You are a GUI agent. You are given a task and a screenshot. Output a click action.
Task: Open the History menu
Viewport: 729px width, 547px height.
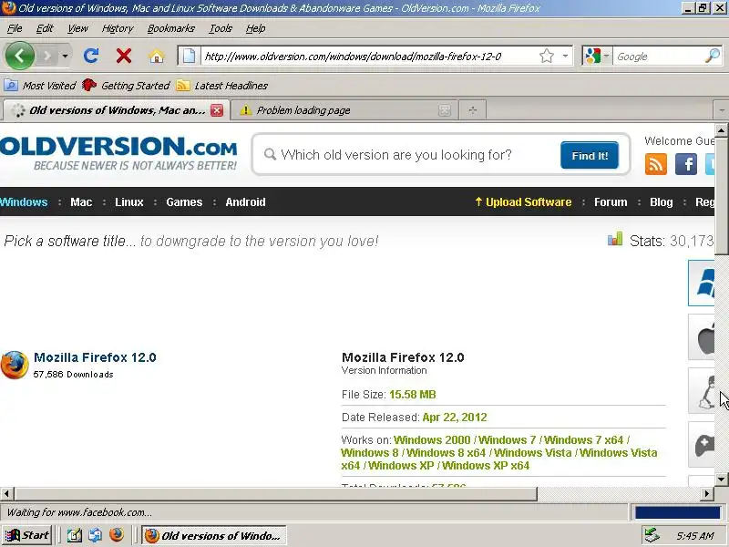coord(118,29)
